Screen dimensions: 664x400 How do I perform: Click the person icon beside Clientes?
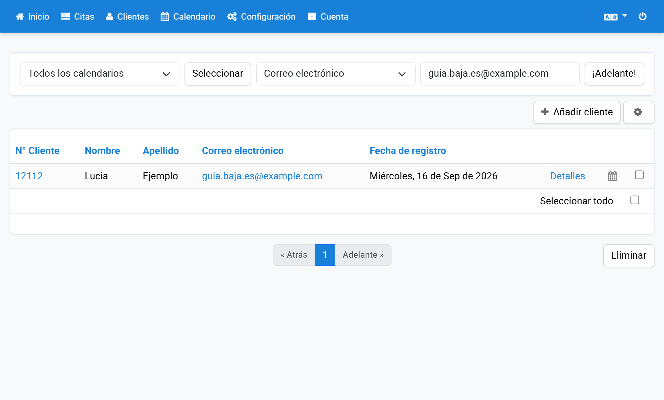click(x=109, y=17)
